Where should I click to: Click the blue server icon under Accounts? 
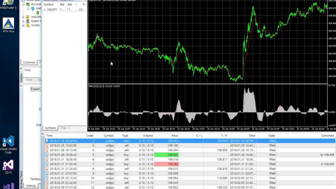coord(33,8)
